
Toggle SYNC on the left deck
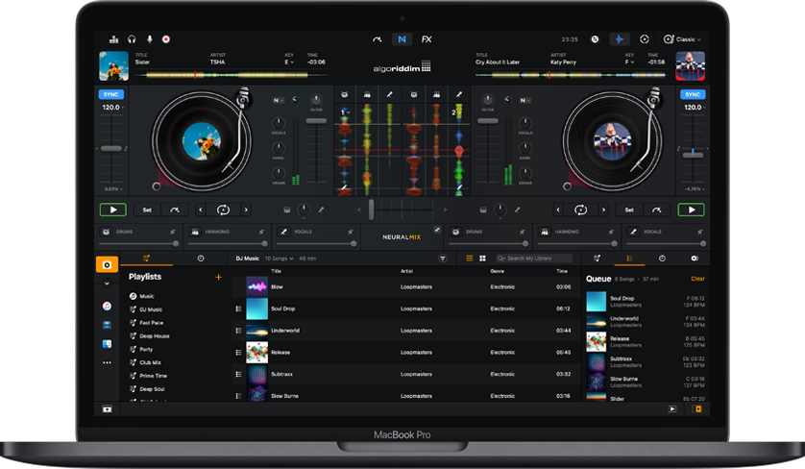(111, 94)
